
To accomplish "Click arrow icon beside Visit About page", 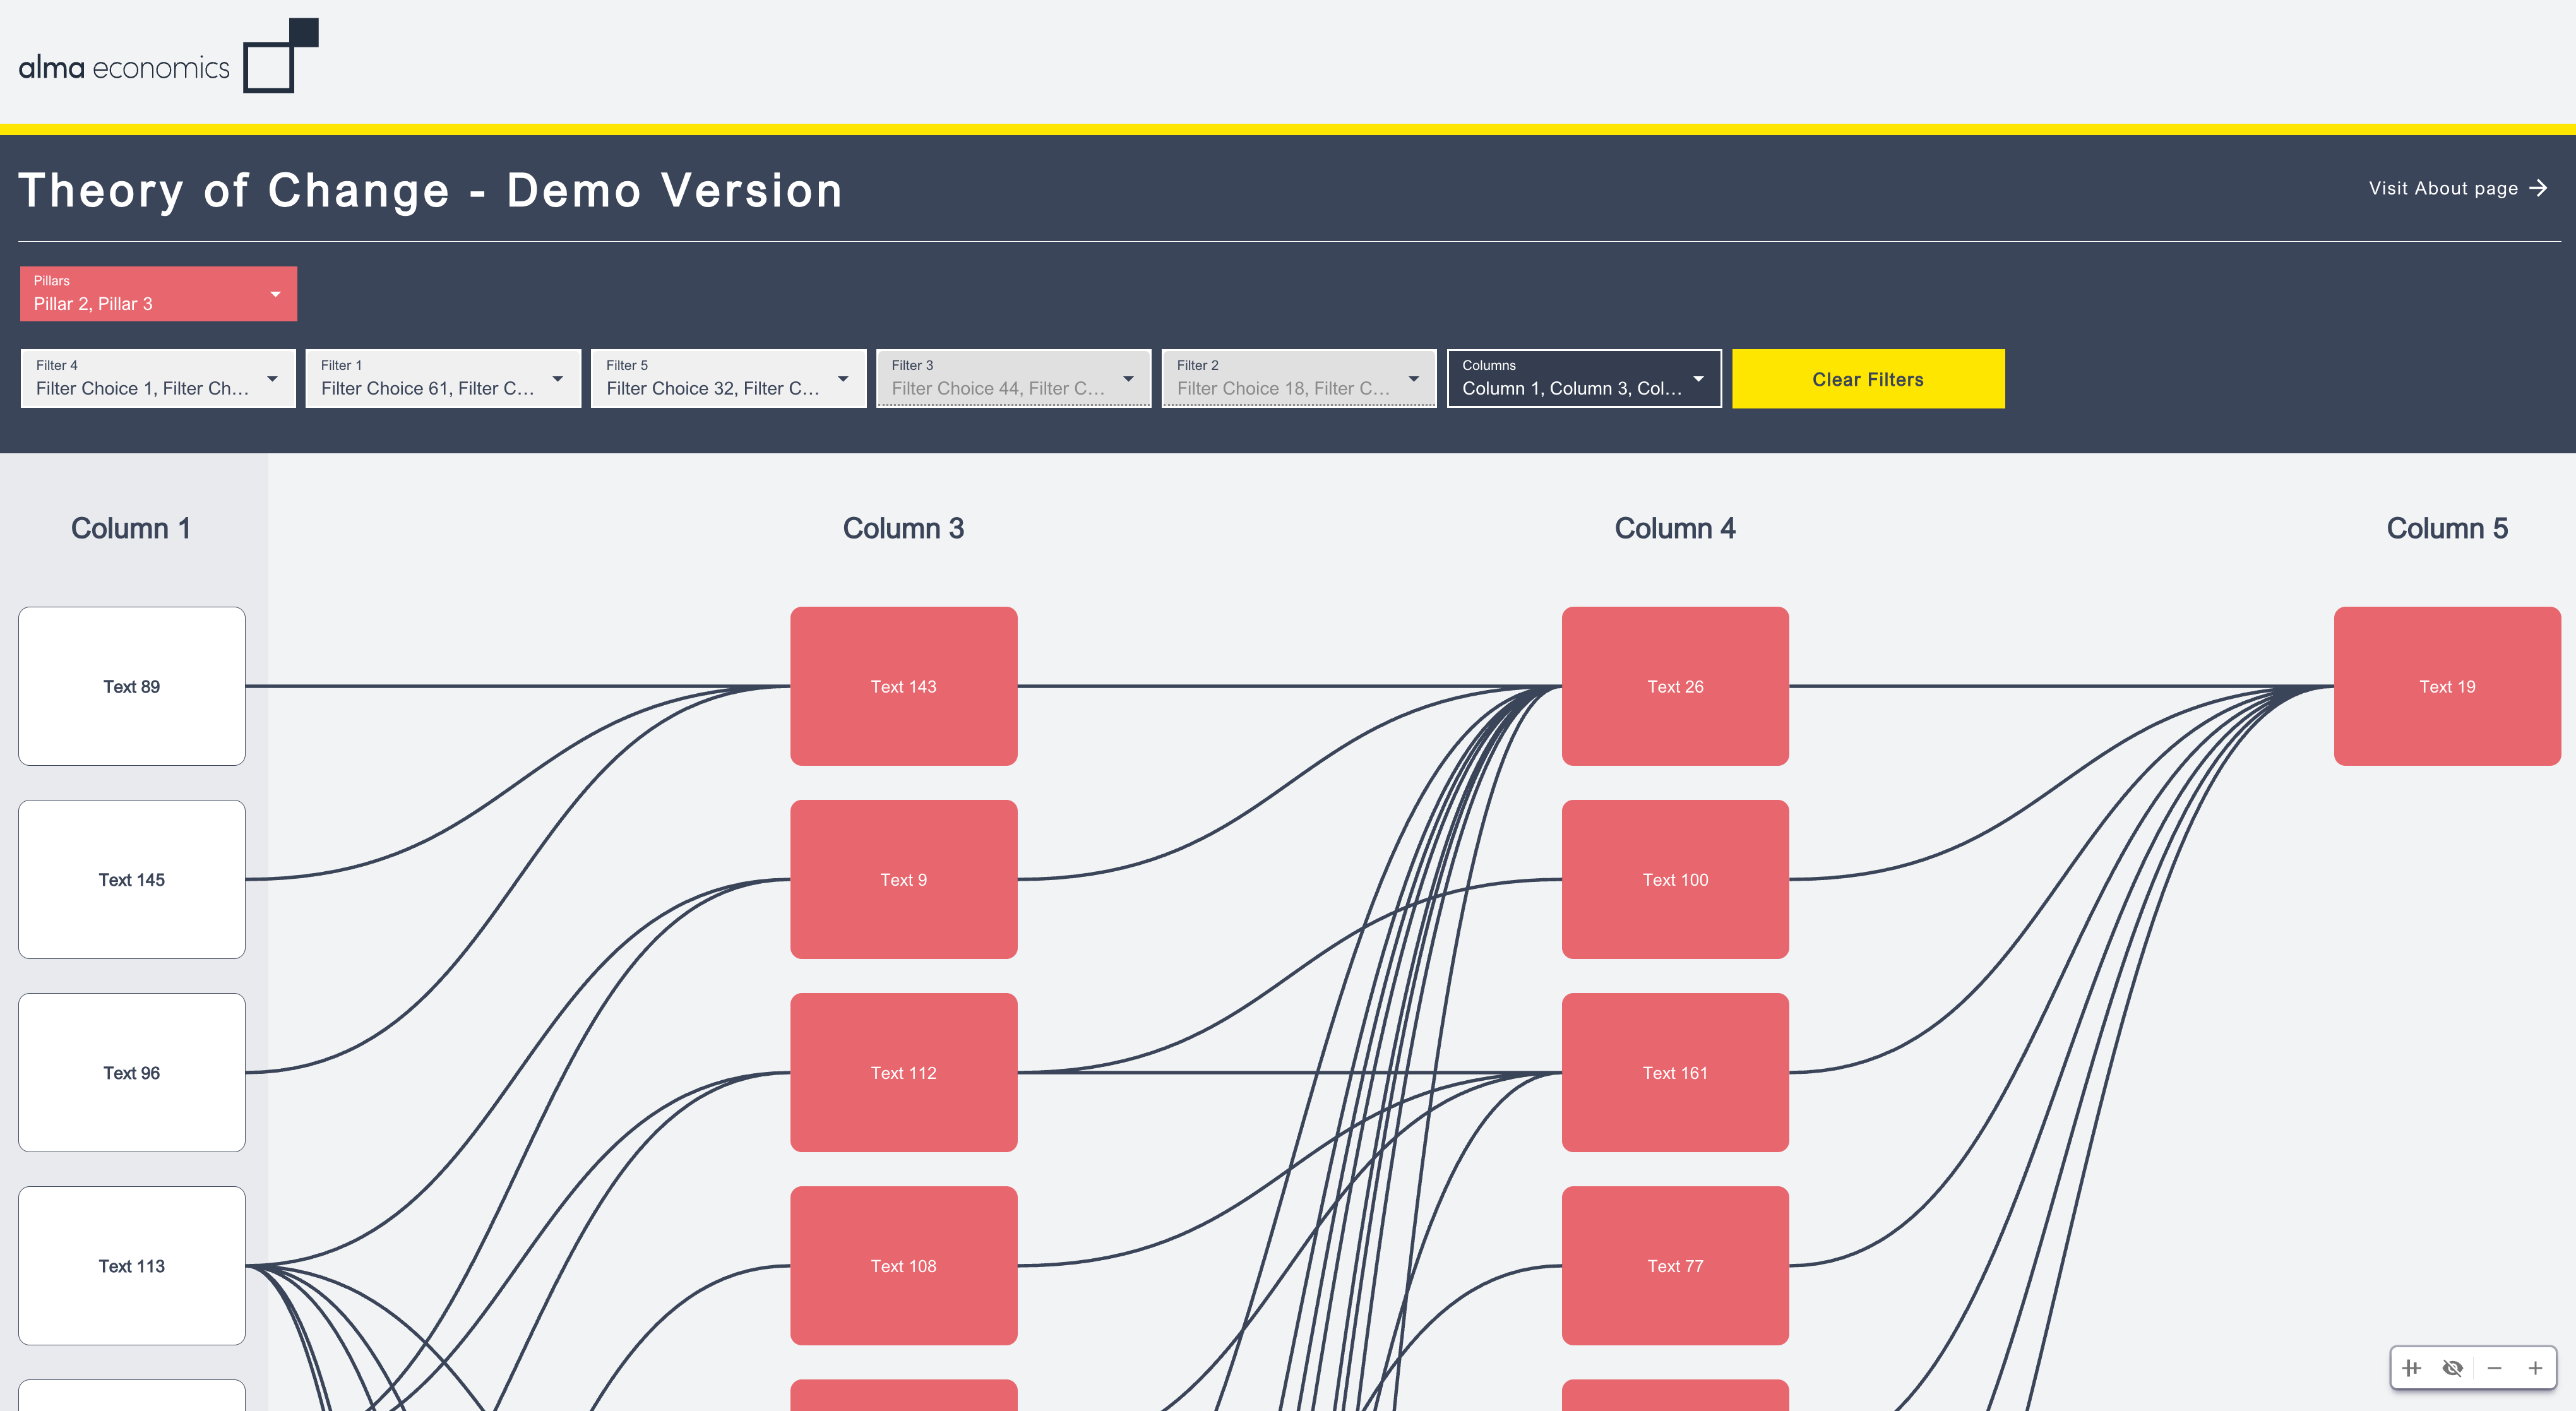I will pos(2539,188).
